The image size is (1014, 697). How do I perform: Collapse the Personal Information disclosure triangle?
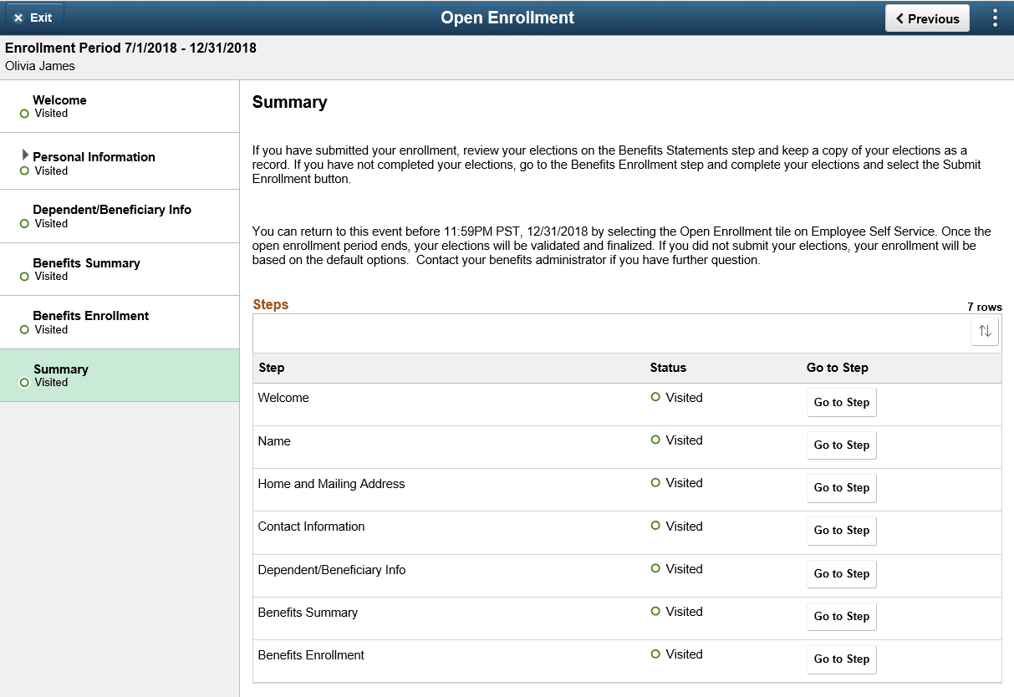click(x=26, y=154)
